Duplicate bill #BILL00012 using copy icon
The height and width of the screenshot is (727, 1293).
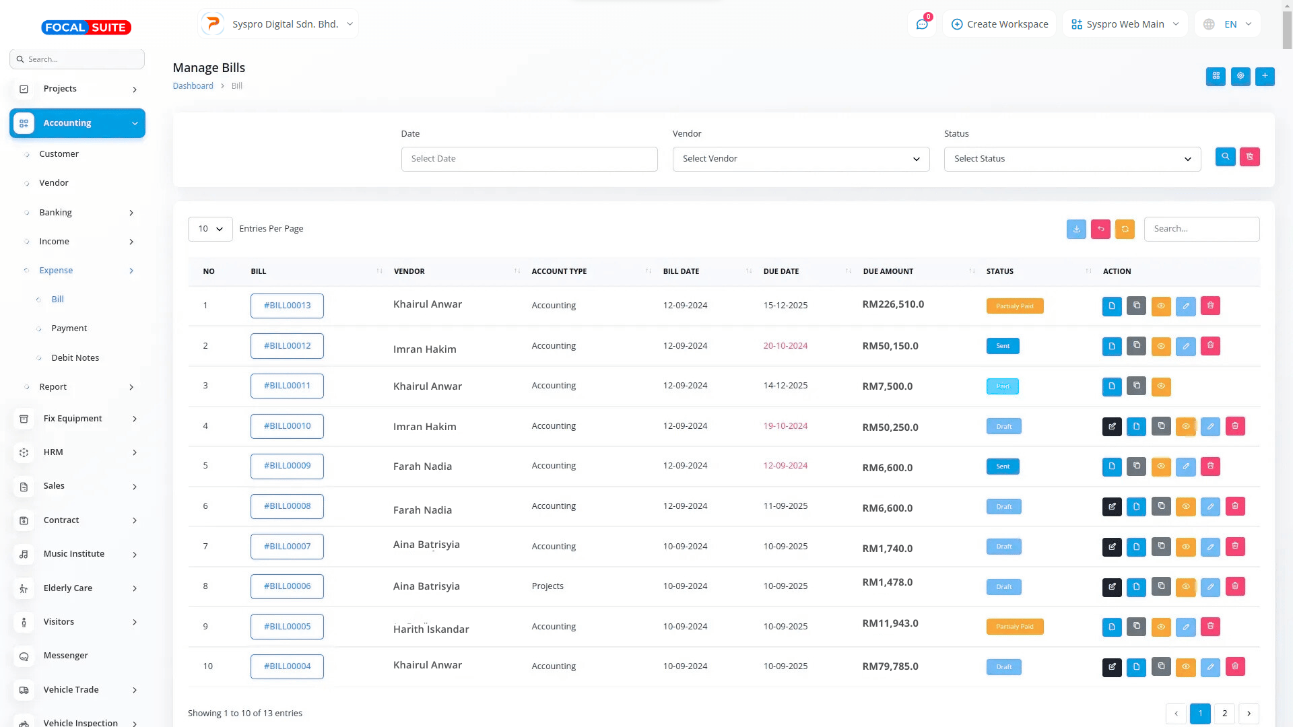tap(1136, 345)
